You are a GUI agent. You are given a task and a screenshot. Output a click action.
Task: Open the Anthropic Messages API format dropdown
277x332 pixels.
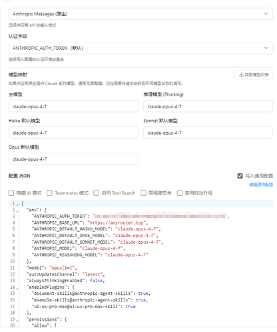tap(140, 14)
